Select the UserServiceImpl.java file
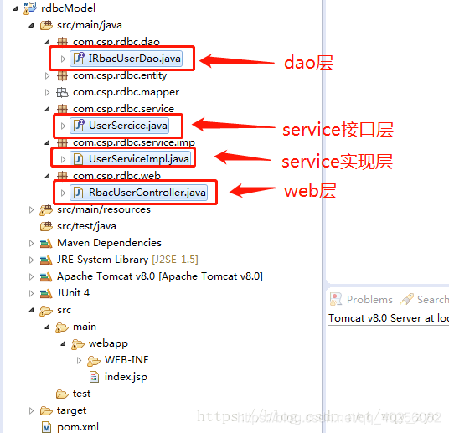The width and height of the screenshot is (449, 433). [131, 159]
